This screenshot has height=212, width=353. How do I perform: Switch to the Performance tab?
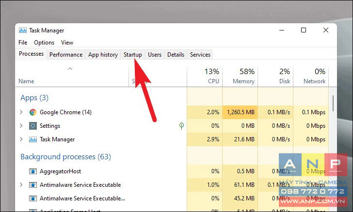coord(66,55)
